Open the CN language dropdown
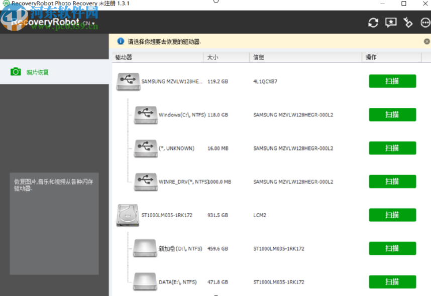Screen dimensions: 431x296 [x=89, y=24]
